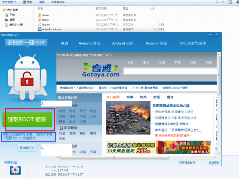The image size is (239, 179).
Task: Open the Andorid 游戏 tab
Action: pos(90,43)
